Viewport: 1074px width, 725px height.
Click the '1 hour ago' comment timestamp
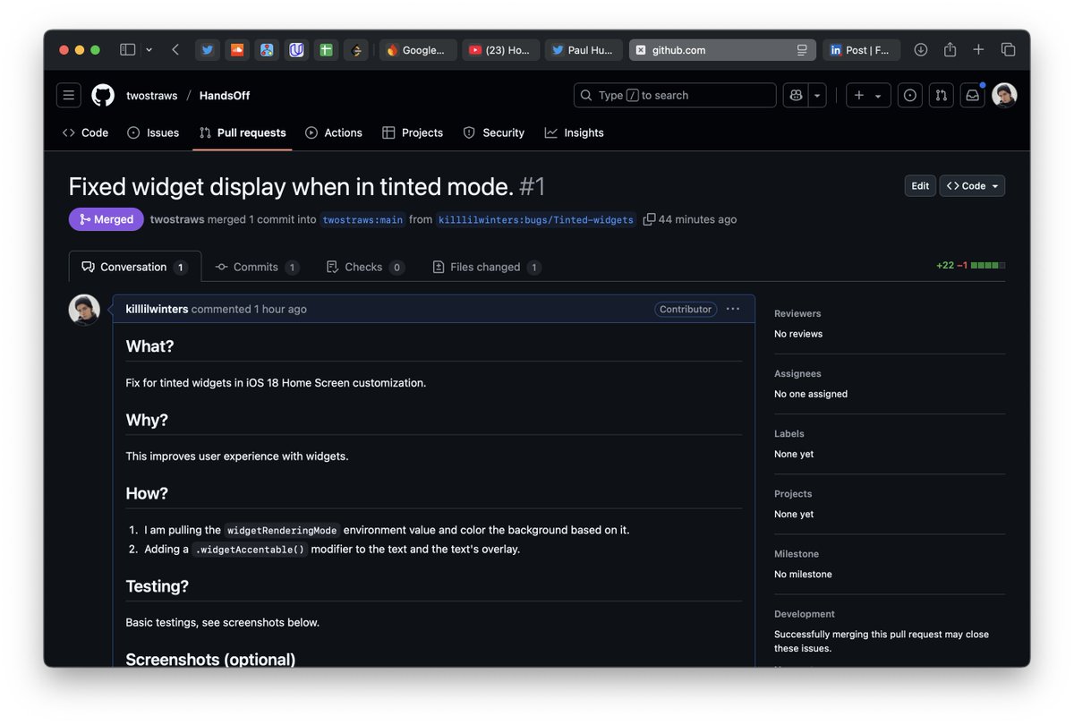280,309
